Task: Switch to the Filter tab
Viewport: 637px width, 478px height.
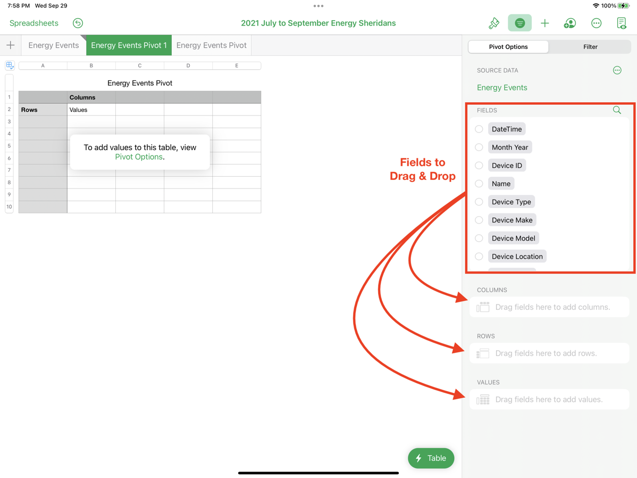Action: pyautogui.click(x=590, y=47)
